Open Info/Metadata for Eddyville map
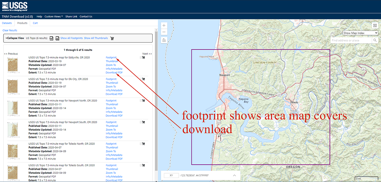This screenshot has height=182, width=381. (x=114, y=69)
